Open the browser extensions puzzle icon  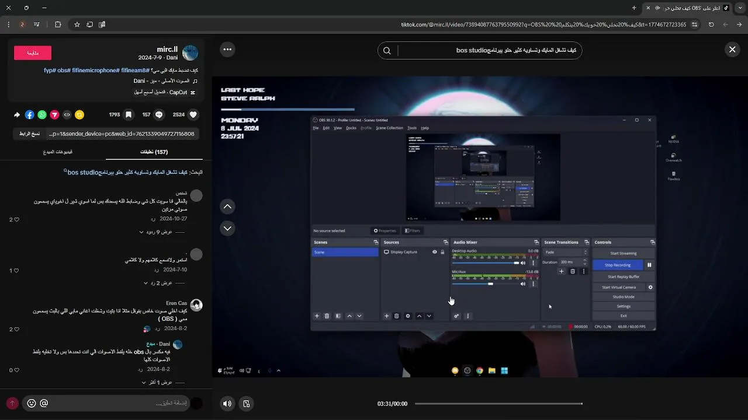58,24
